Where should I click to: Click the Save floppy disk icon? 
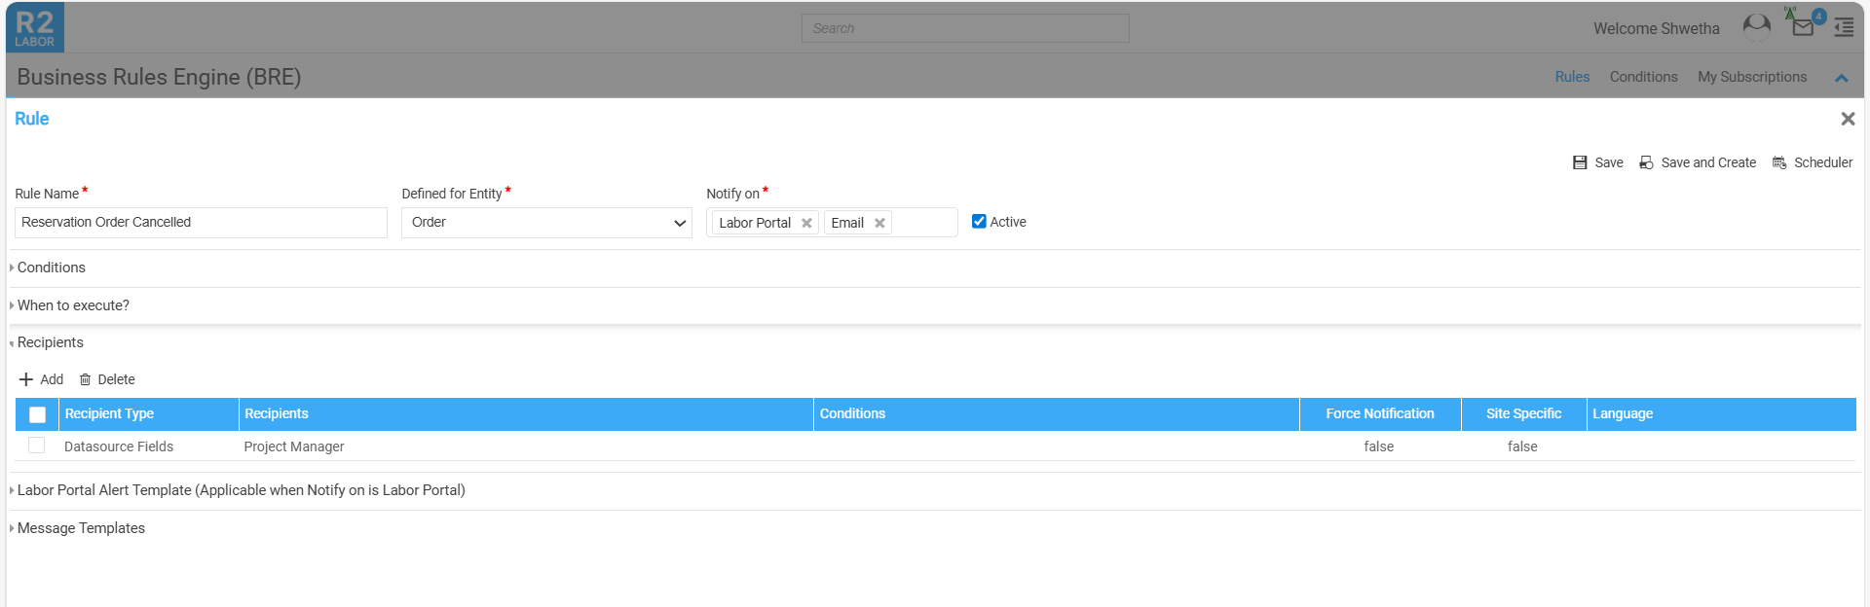pos(1580,162)
